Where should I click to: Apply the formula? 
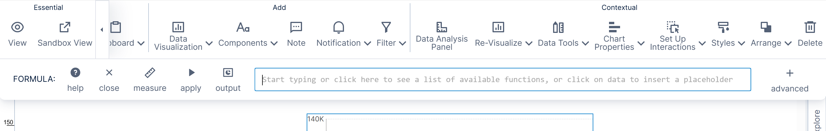point(191,73)
